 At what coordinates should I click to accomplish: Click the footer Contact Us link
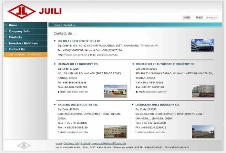(120, 143)
